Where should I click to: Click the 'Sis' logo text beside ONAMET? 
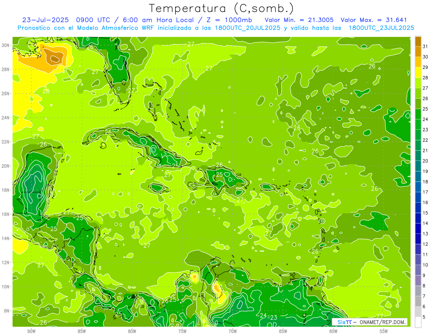pos(341,322)
